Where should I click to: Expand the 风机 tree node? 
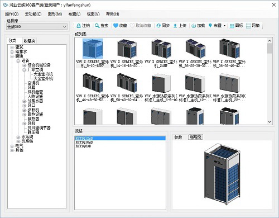(24, 124)
